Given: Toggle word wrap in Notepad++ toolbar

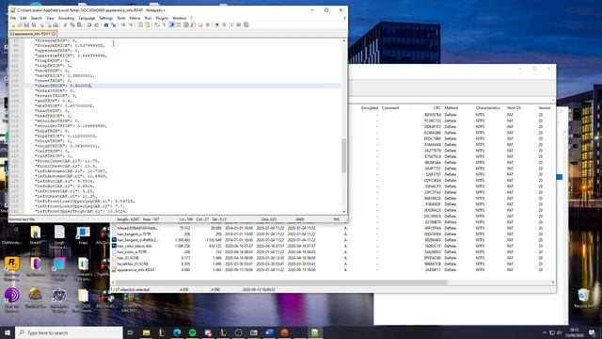Looking at the screenshot, I should [156, 25].
